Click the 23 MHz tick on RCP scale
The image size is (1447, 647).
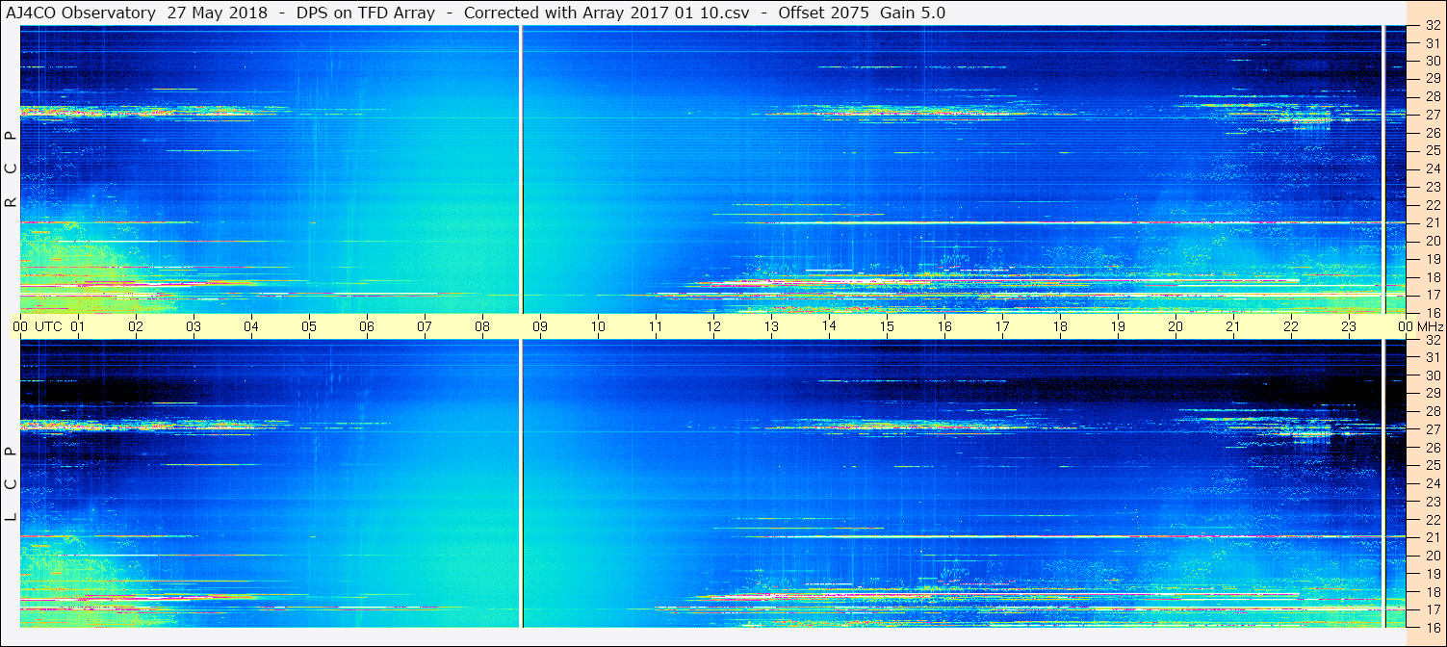pos(1432,187)
